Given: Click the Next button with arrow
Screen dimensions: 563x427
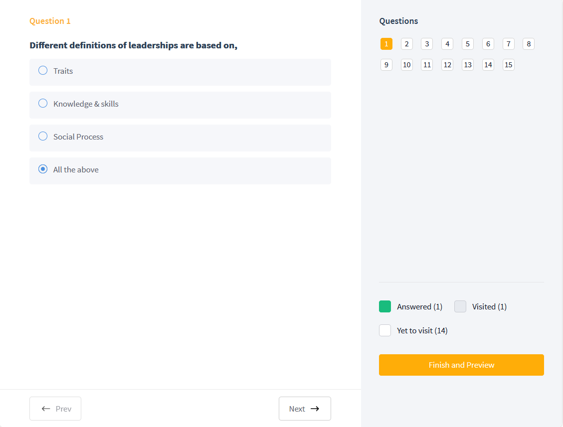Looking at the screenshot, I should (x=305, y=409).
